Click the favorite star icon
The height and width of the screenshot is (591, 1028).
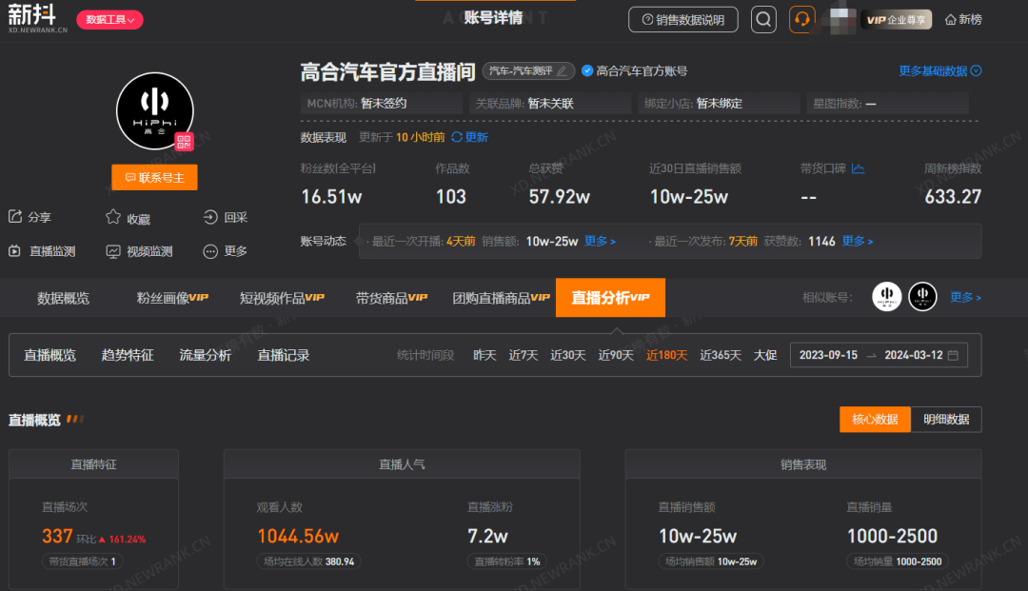pyautogui.click(x=113, y=217)
